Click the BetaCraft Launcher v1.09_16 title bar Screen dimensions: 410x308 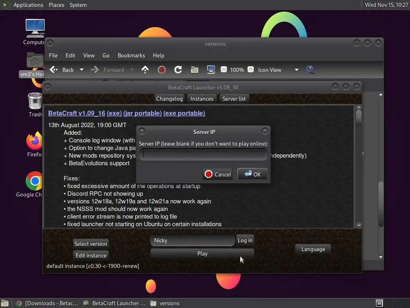tap(203, 87)
